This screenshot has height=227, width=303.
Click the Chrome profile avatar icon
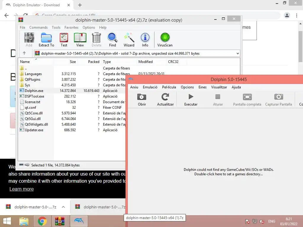click(x=287, y=15)
